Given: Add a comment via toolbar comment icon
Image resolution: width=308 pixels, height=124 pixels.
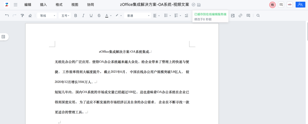Looking at the screenshot, I should [x=248, y=15].
